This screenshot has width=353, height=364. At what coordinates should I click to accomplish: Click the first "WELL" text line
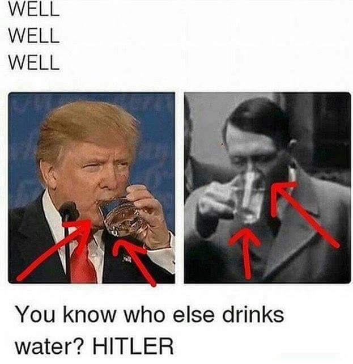coord(34,9)
